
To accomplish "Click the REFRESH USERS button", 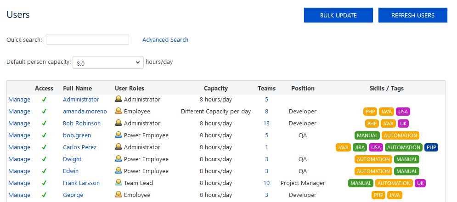I will click(x=413, y=15).
